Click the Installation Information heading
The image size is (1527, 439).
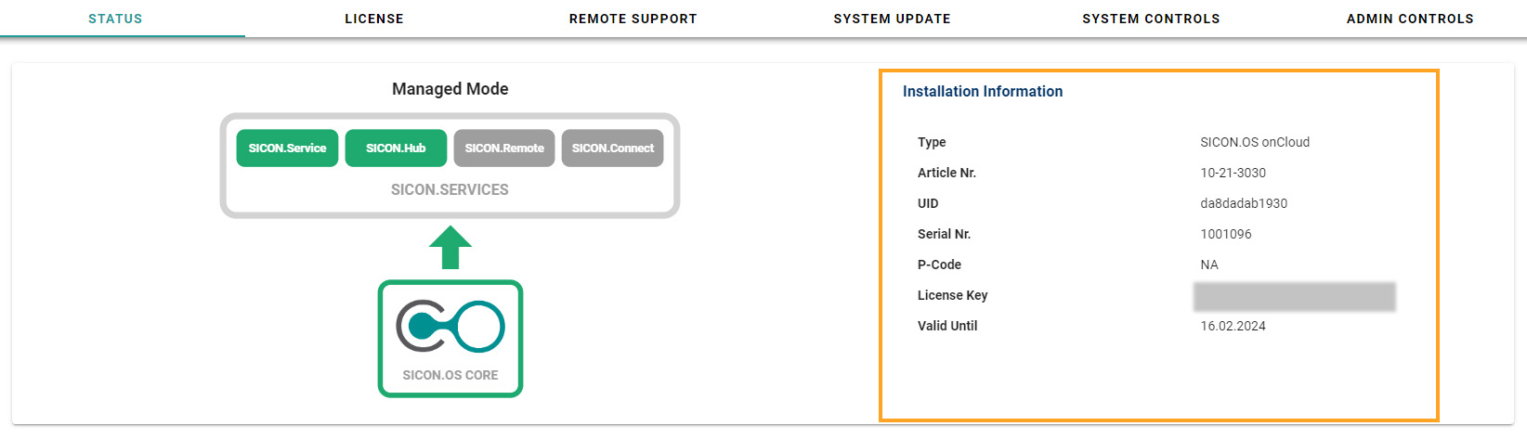(983, 91)
